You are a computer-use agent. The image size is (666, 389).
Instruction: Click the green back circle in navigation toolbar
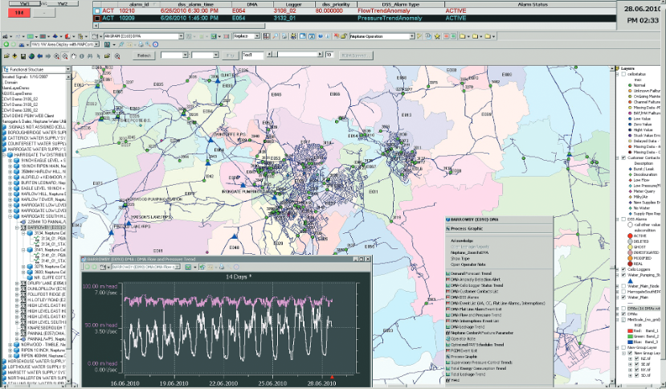6,44
